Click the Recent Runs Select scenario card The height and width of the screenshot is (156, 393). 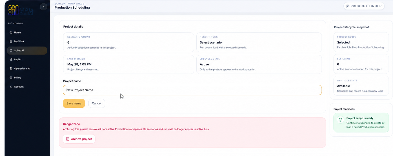click(259, 42)
